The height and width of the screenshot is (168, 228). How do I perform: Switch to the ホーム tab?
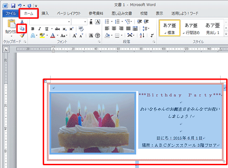[29, 13]
